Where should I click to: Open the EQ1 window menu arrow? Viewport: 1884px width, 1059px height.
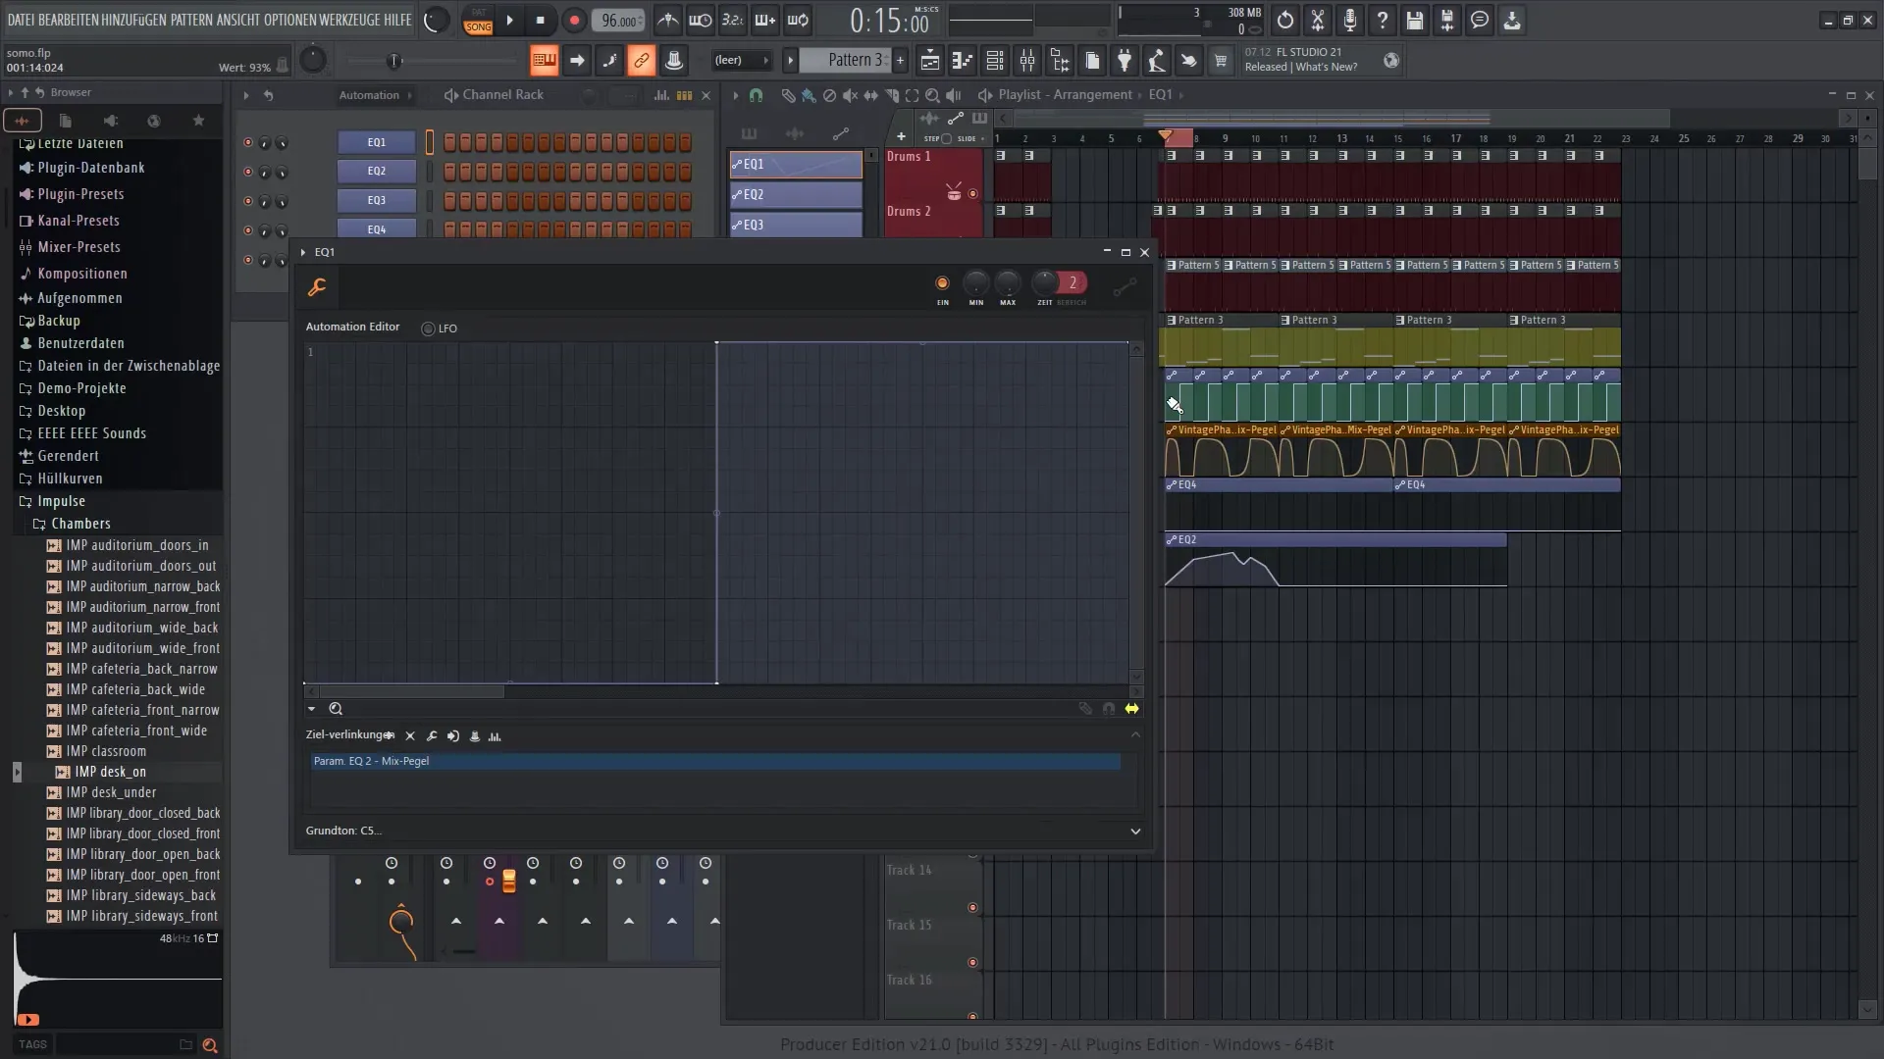303,253
